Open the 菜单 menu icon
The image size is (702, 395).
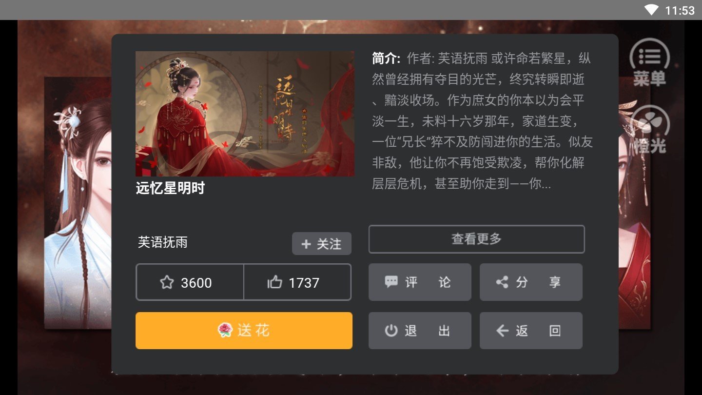coord(649,62)
